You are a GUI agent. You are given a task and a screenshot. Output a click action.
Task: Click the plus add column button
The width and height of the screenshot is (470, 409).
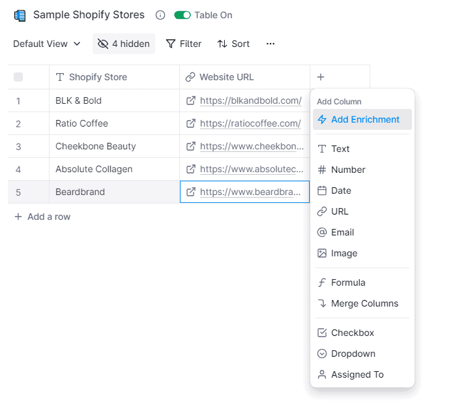point(321,77)
